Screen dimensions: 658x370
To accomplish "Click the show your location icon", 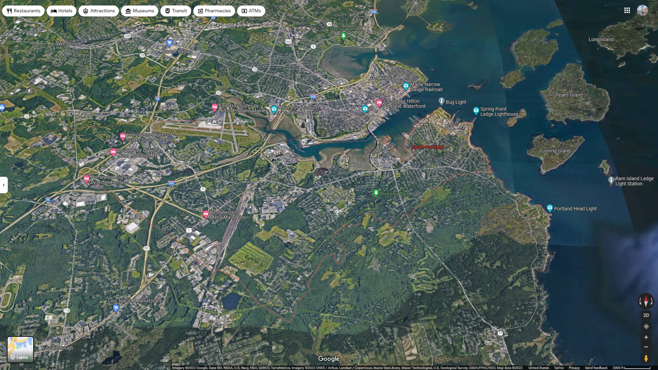I will 646,326.
